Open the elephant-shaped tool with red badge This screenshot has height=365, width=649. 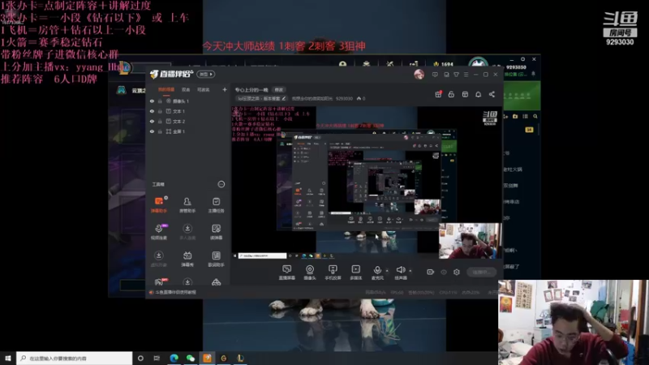(x=159, y=282)
